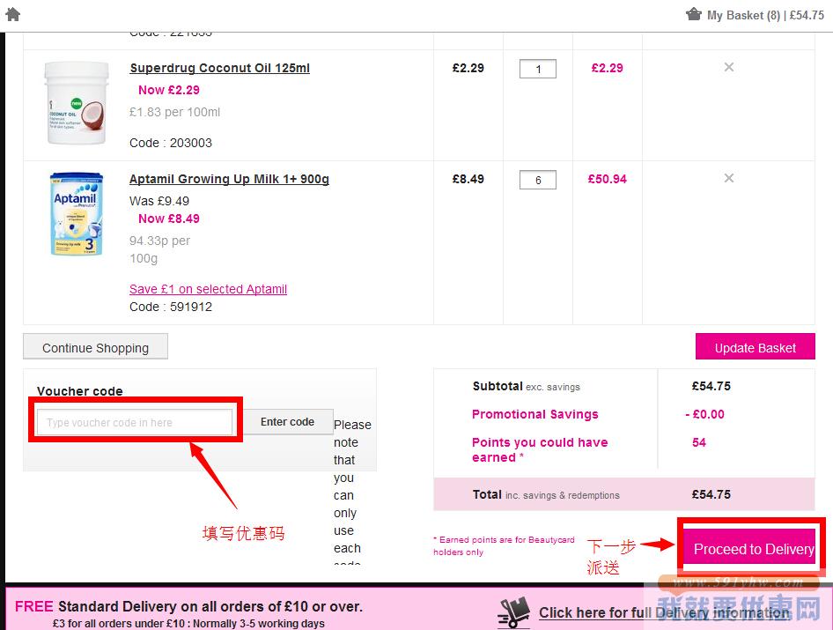Click Continue Shopping button
The image size is (833, 630).
click(x=96, y=346)
